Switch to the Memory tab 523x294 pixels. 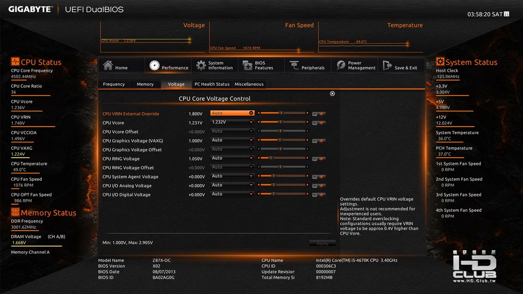[x=145, y=84]
